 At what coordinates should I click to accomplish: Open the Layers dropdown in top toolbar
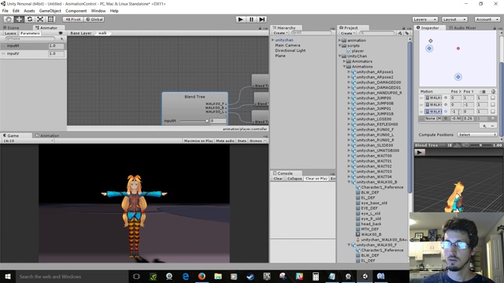(425, 20)
